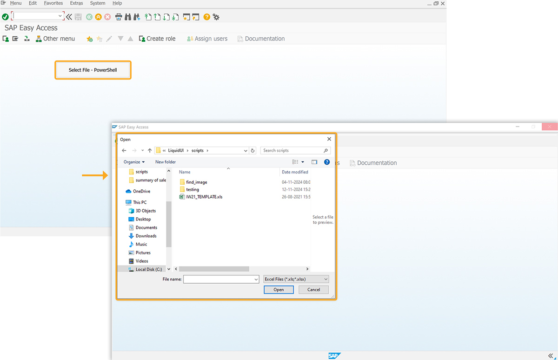Click the First Page icon

click(x=148, y=17)
